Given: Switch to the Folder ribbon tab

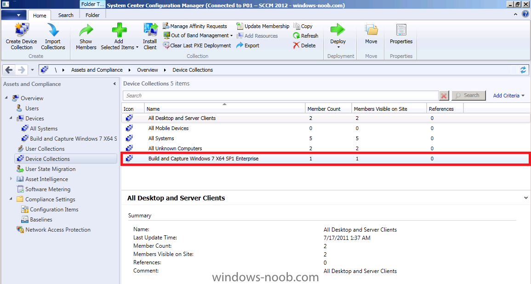Looking at the screenshot, I should pos(92,15).
